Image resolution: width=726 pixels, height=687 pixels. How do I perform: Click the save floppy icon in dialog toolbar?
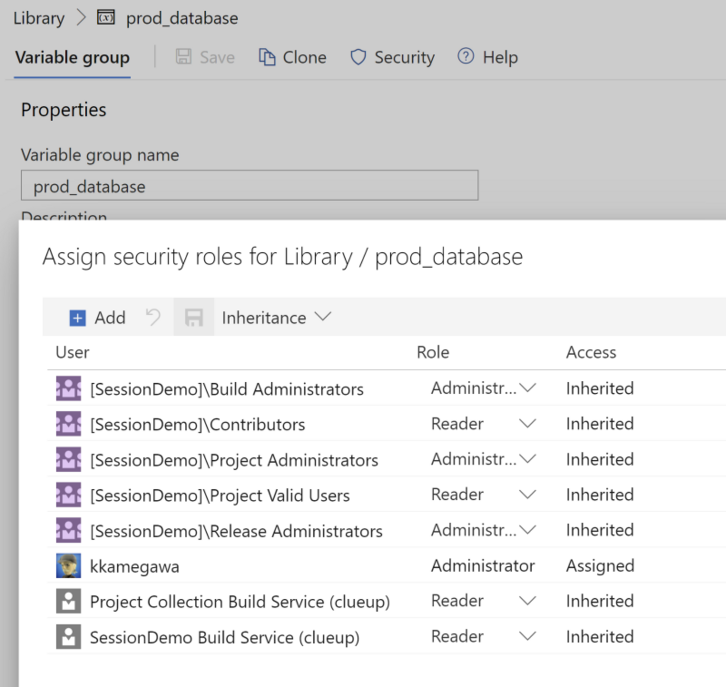[x=194, y=318]
